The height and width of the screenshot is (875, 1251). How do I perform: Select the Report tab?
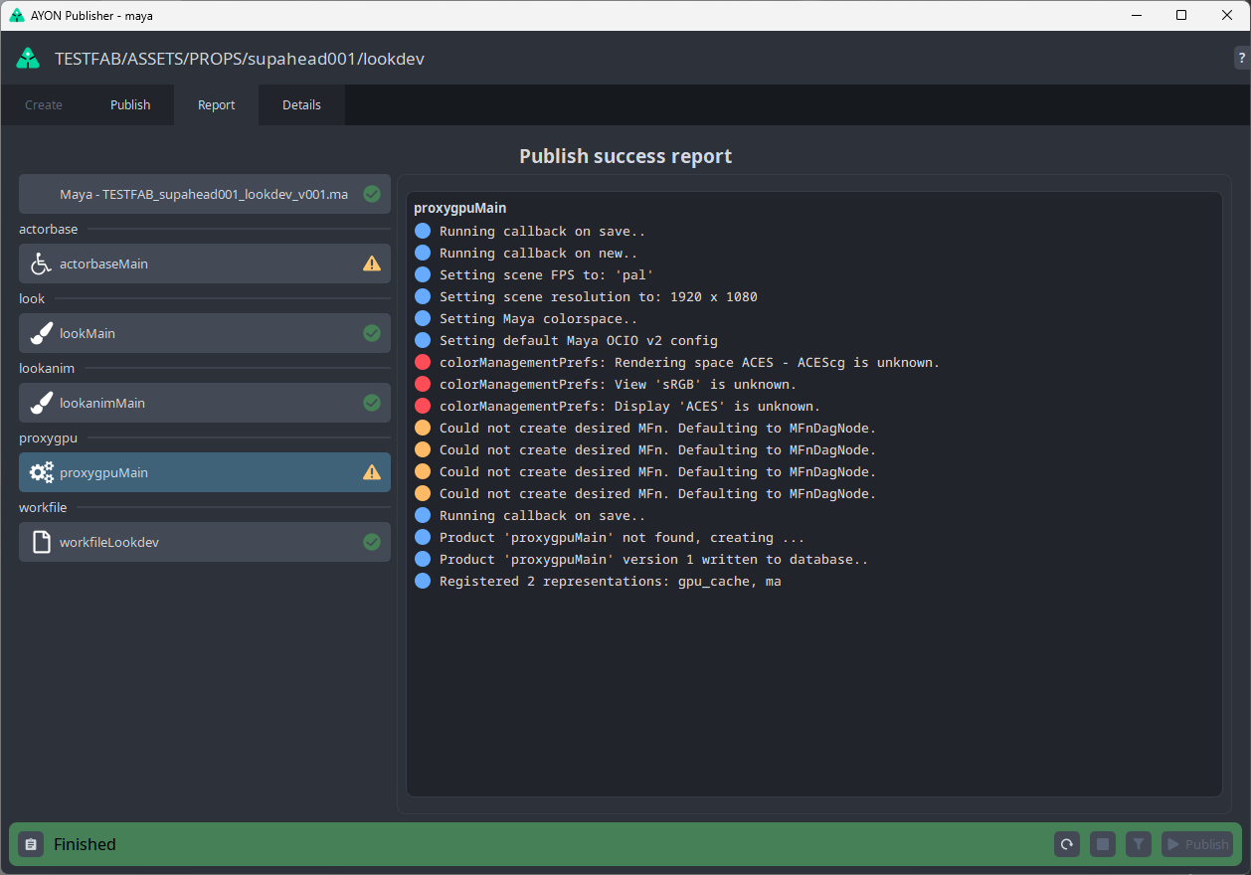tap(217, 104)
